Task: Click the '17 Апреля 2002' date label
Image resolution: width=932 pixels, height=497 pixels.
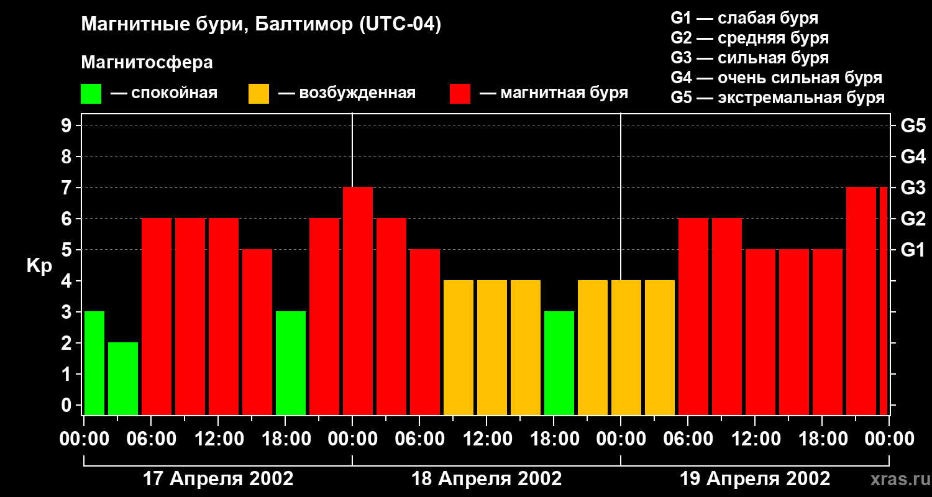Action: click(x=218, y=479)
